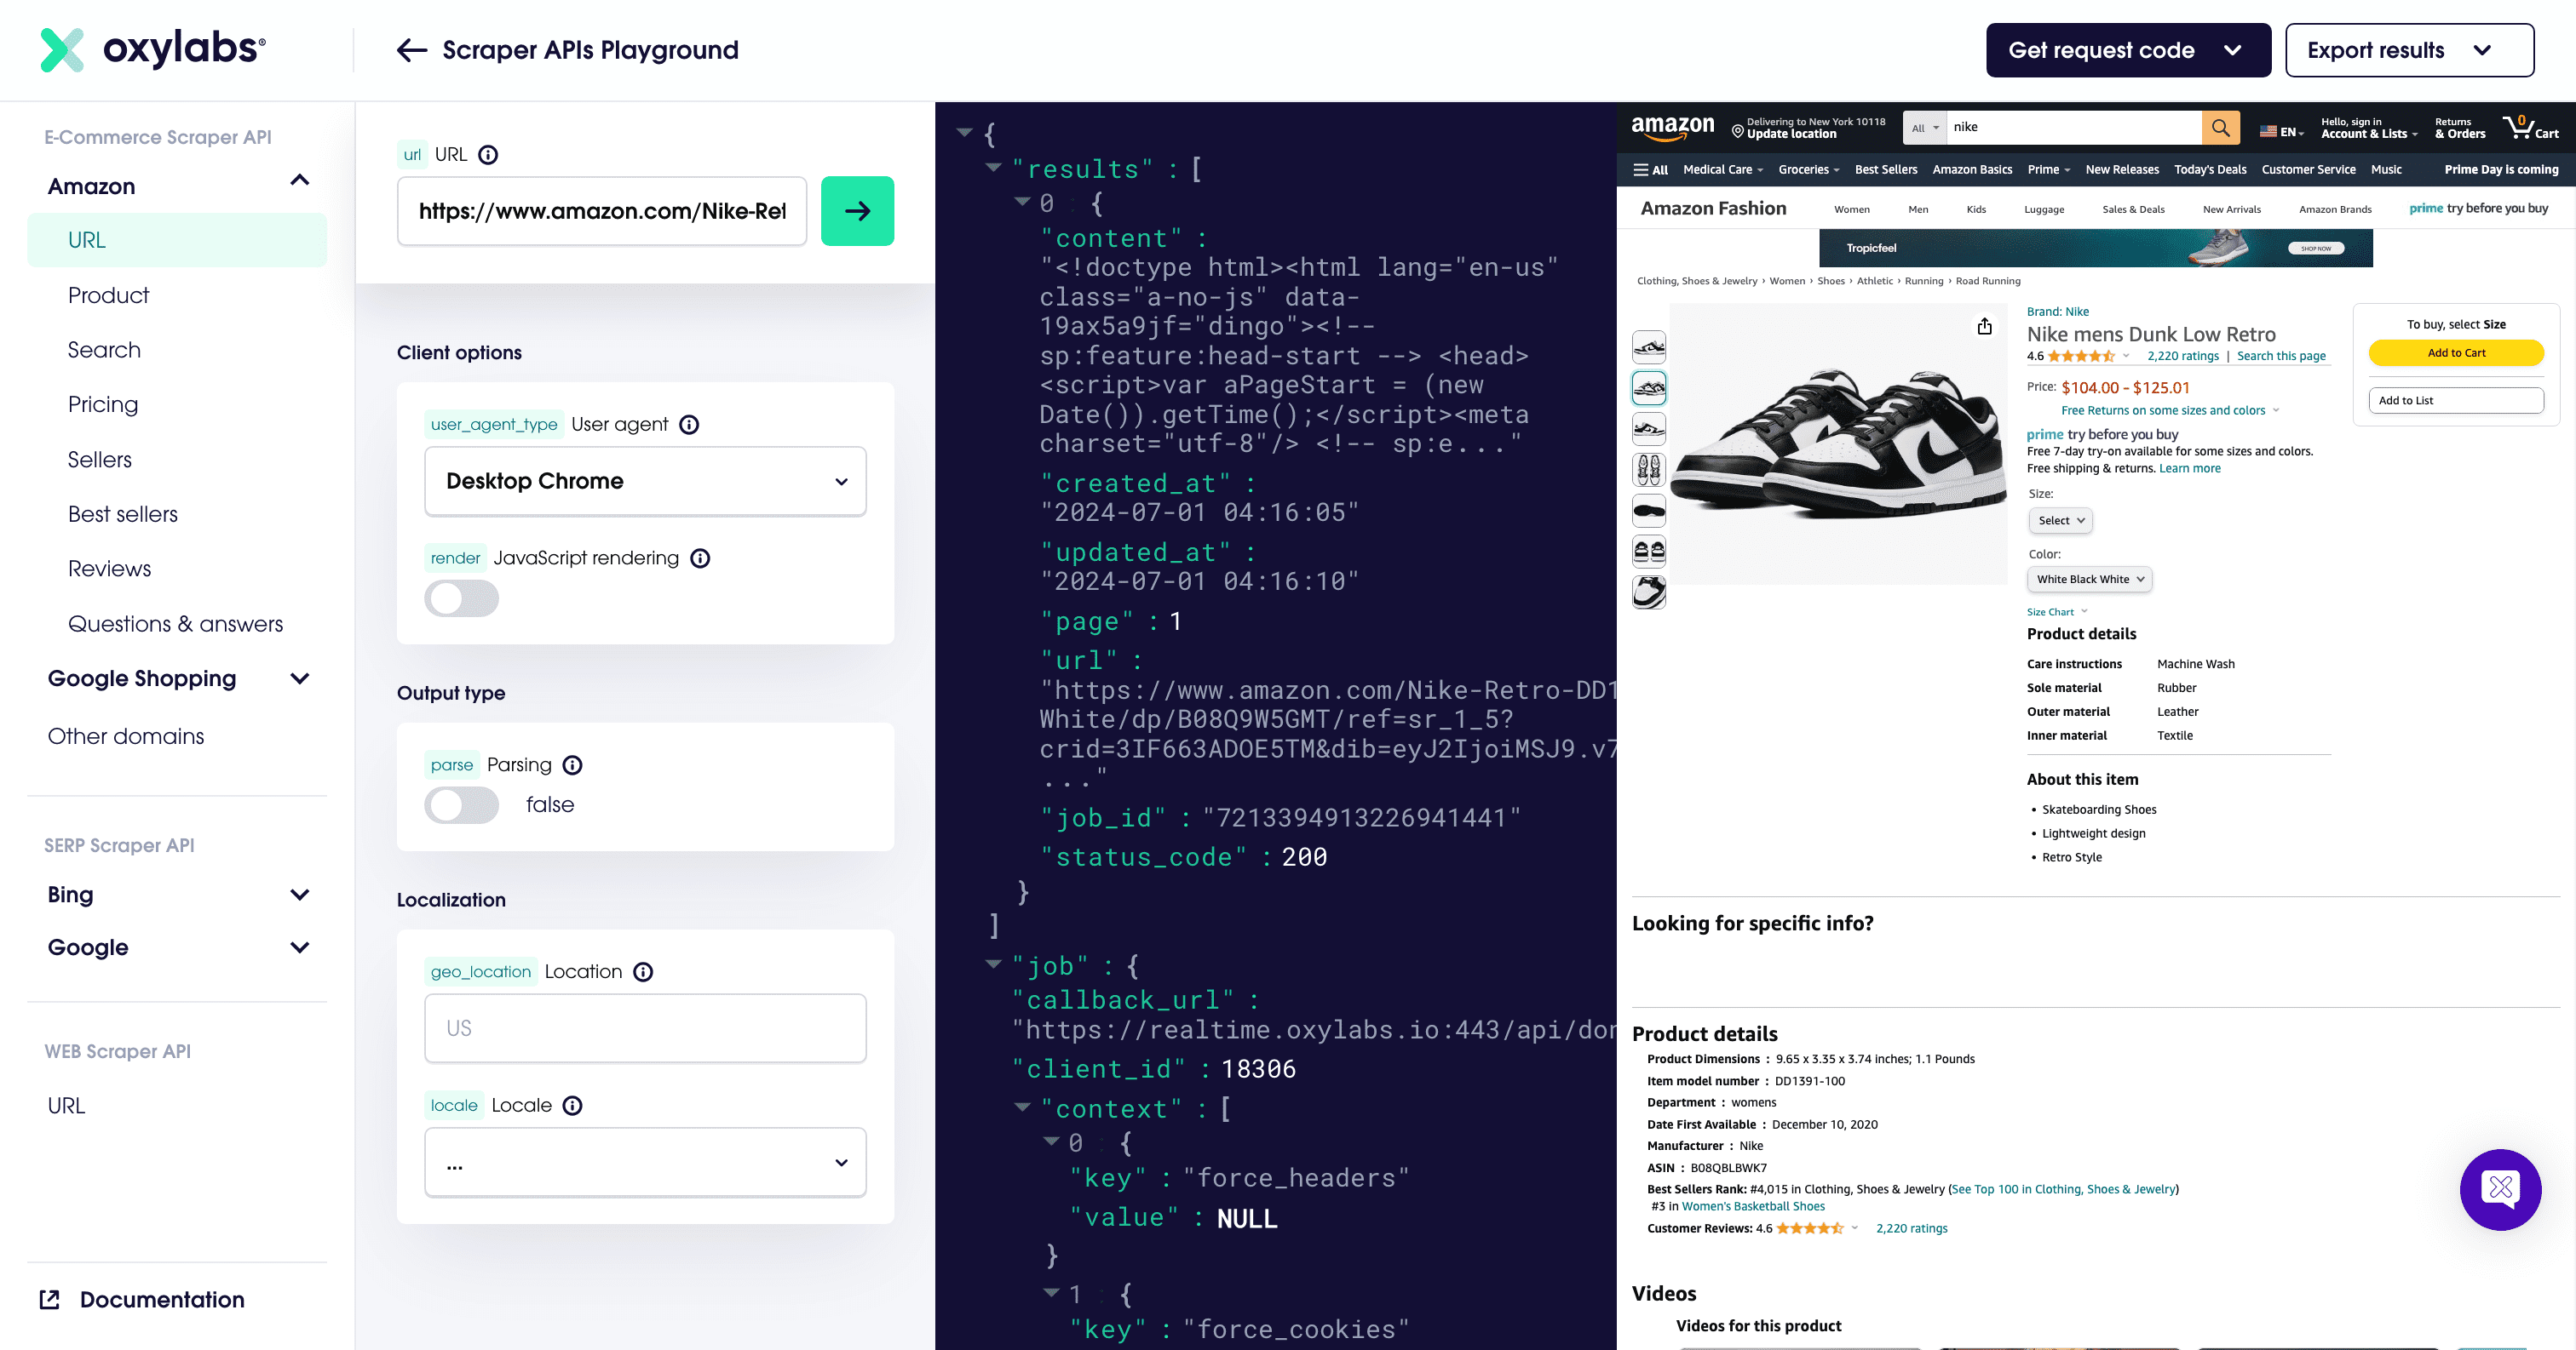Open the Desktop Chrome user agent dropdown
This screenshot has width=2576, height=1350.
(645, 481)
